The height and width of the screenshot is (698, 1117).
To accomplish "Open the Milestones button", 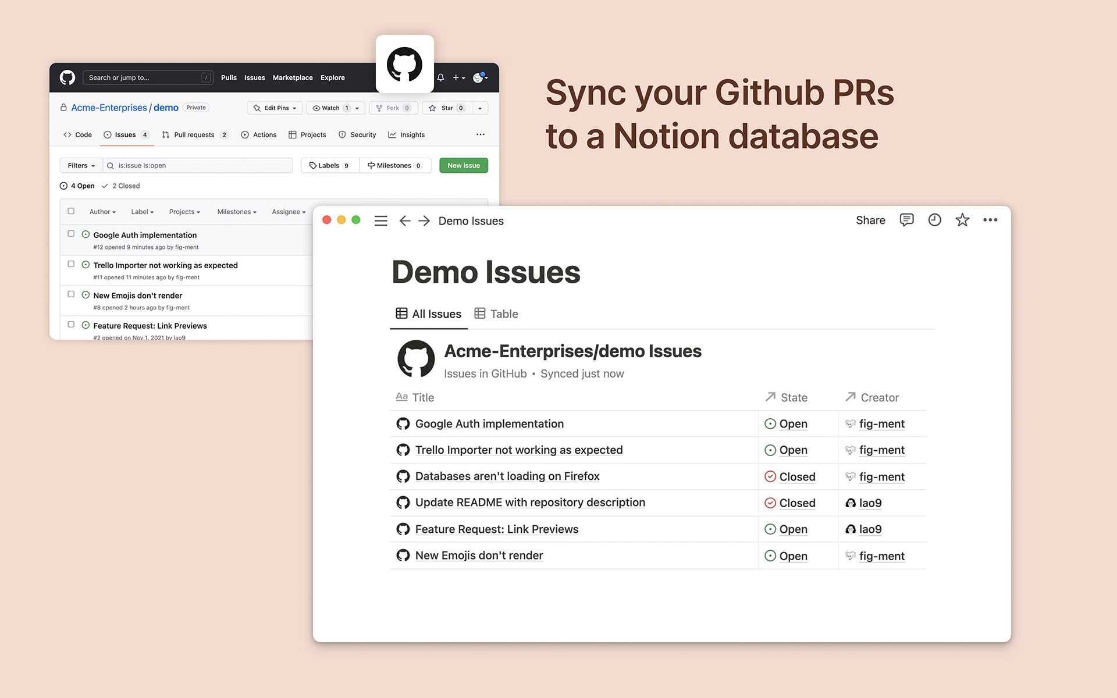I will click(395, 165).
